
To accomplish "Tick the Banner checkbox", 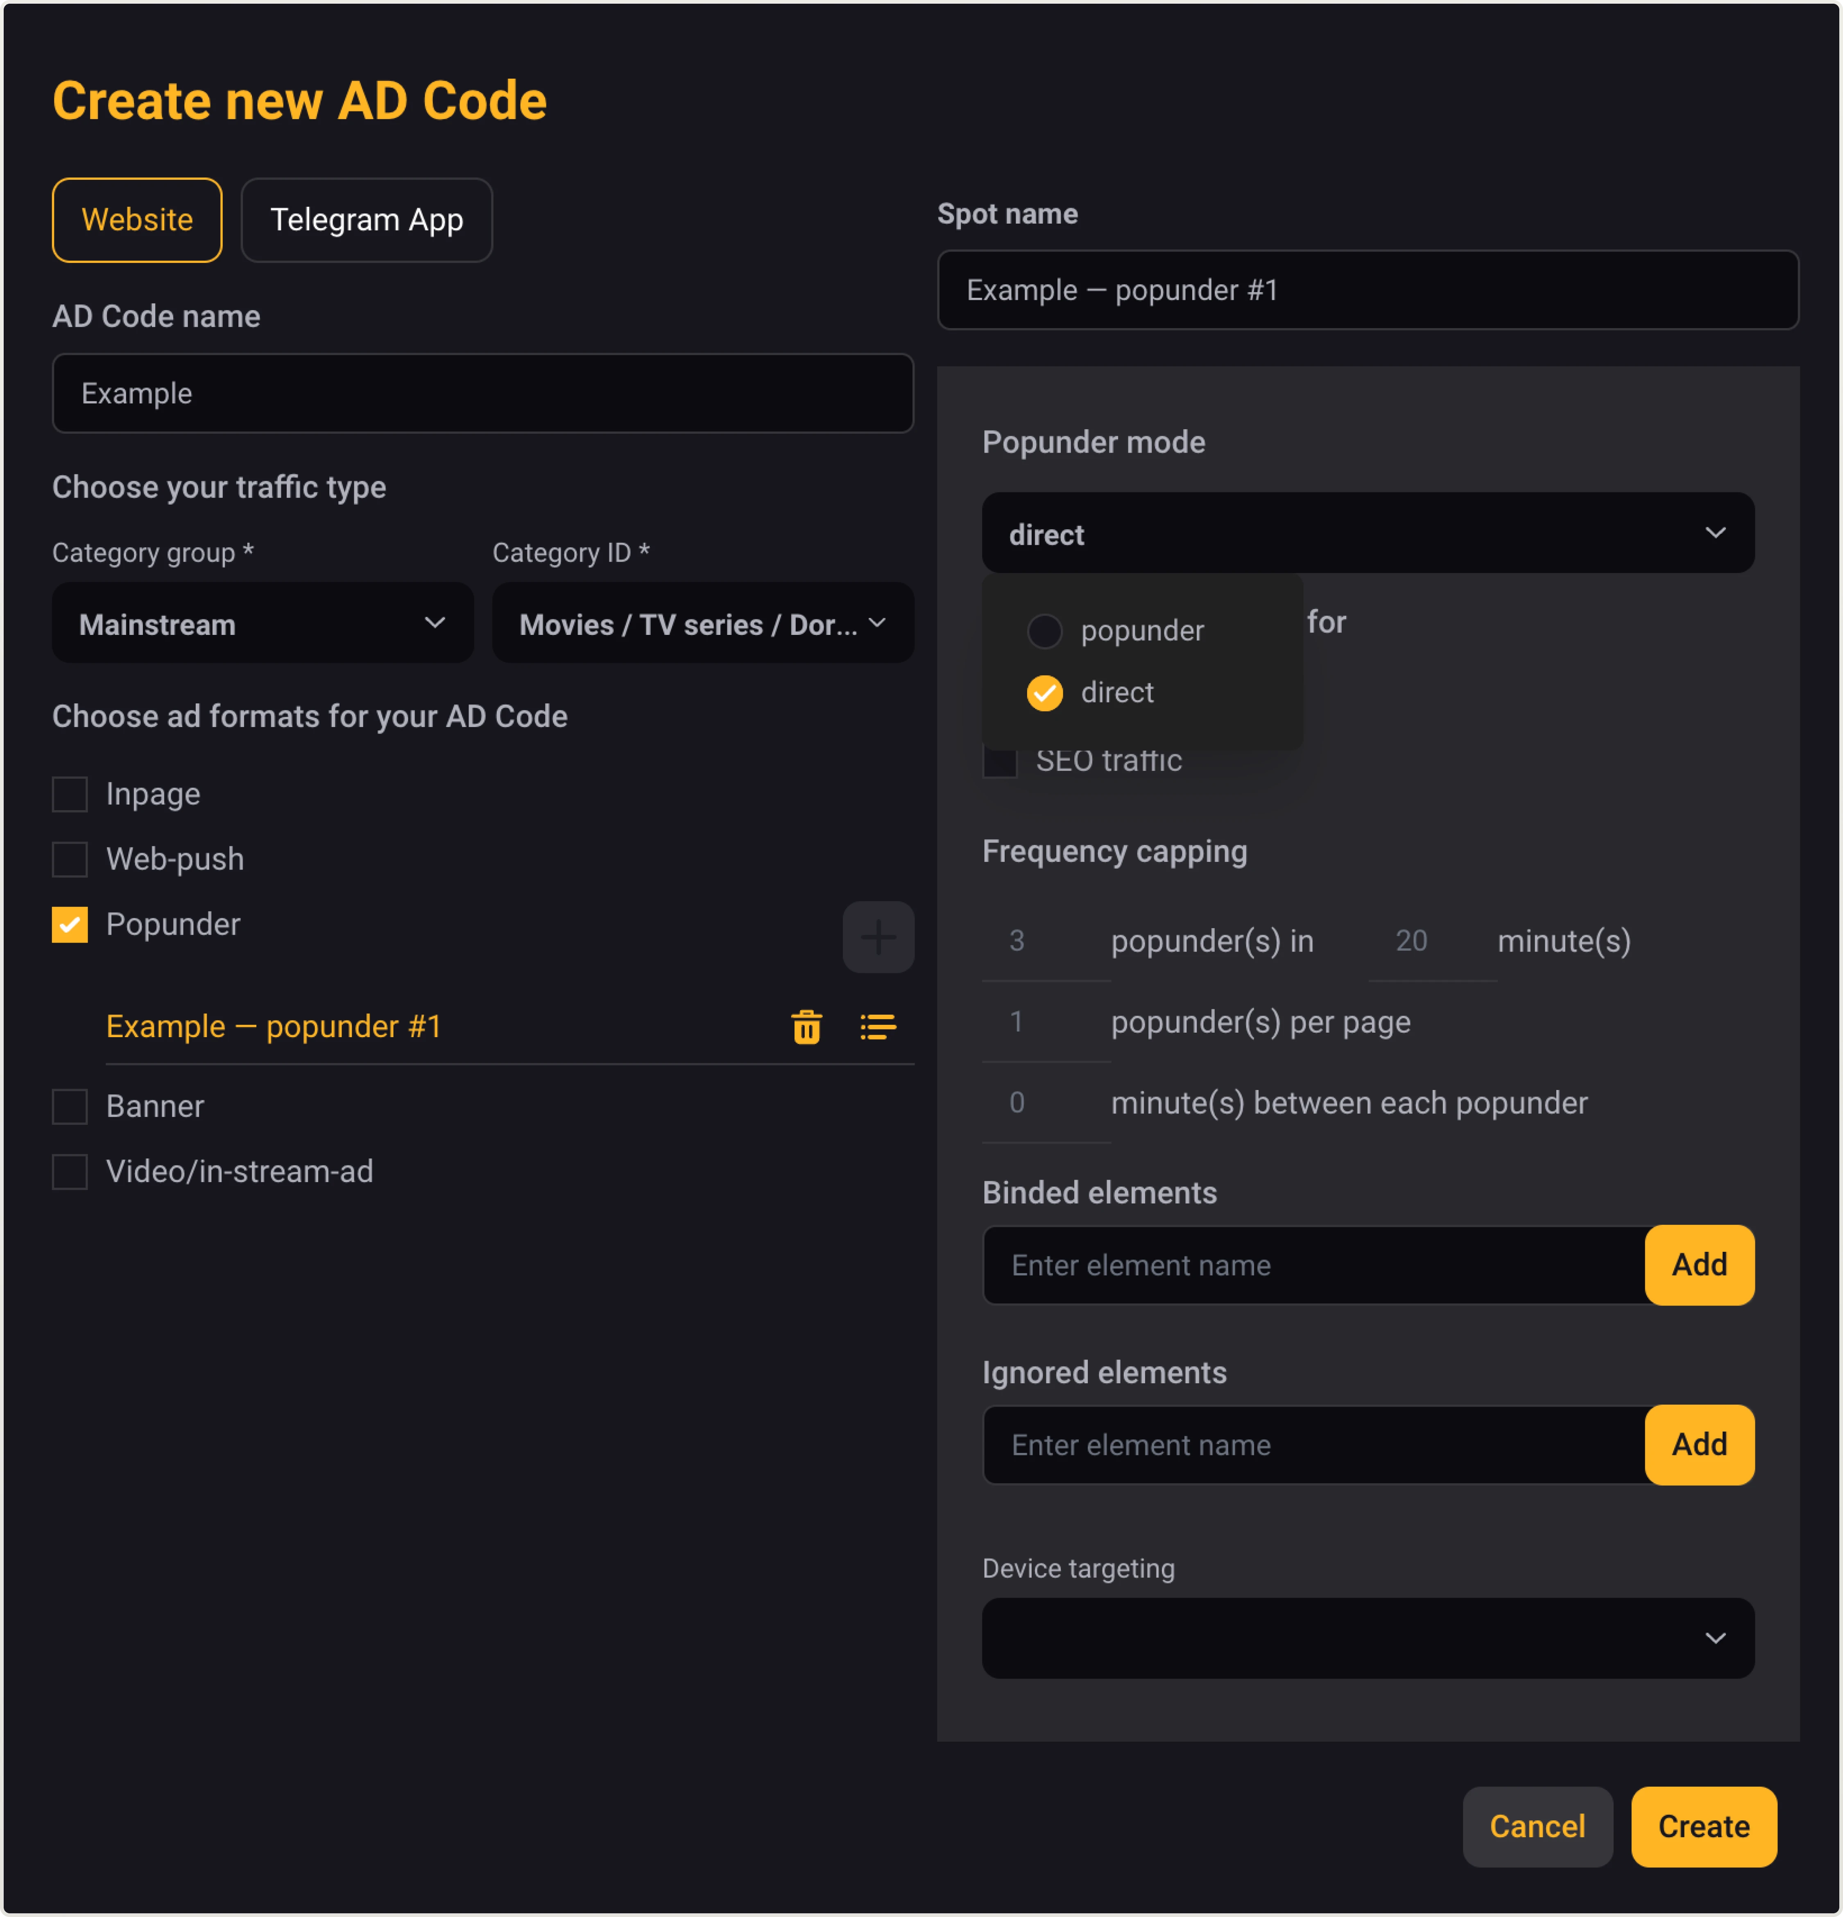I will (x=69, y=1106).
